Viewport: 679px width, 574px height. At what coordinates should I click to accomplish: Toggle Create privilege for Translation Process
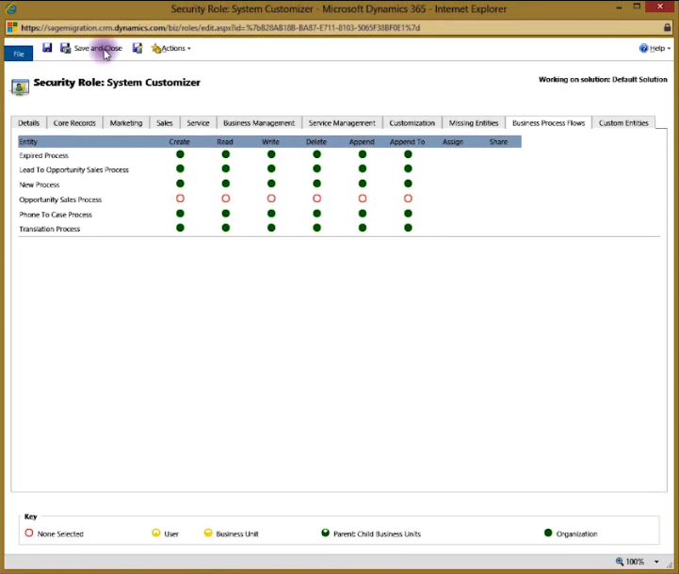pyautogui.click(x=180, y=228)
